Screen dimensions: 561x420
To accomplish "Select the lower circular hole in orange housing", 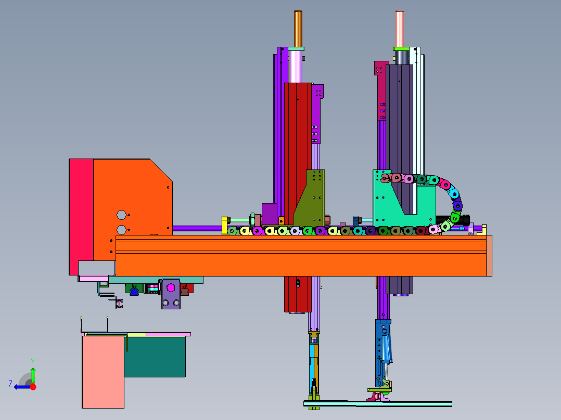I will [122, 229].
